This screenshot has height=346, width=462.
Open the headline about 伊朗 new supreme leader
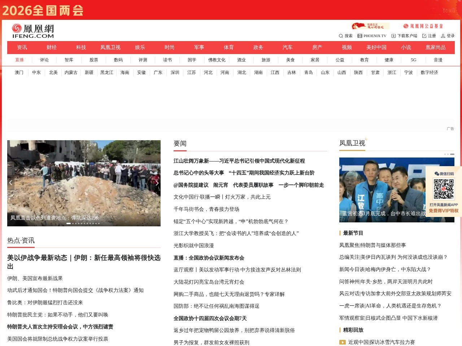pyautogui.click(x=84, y=258)
